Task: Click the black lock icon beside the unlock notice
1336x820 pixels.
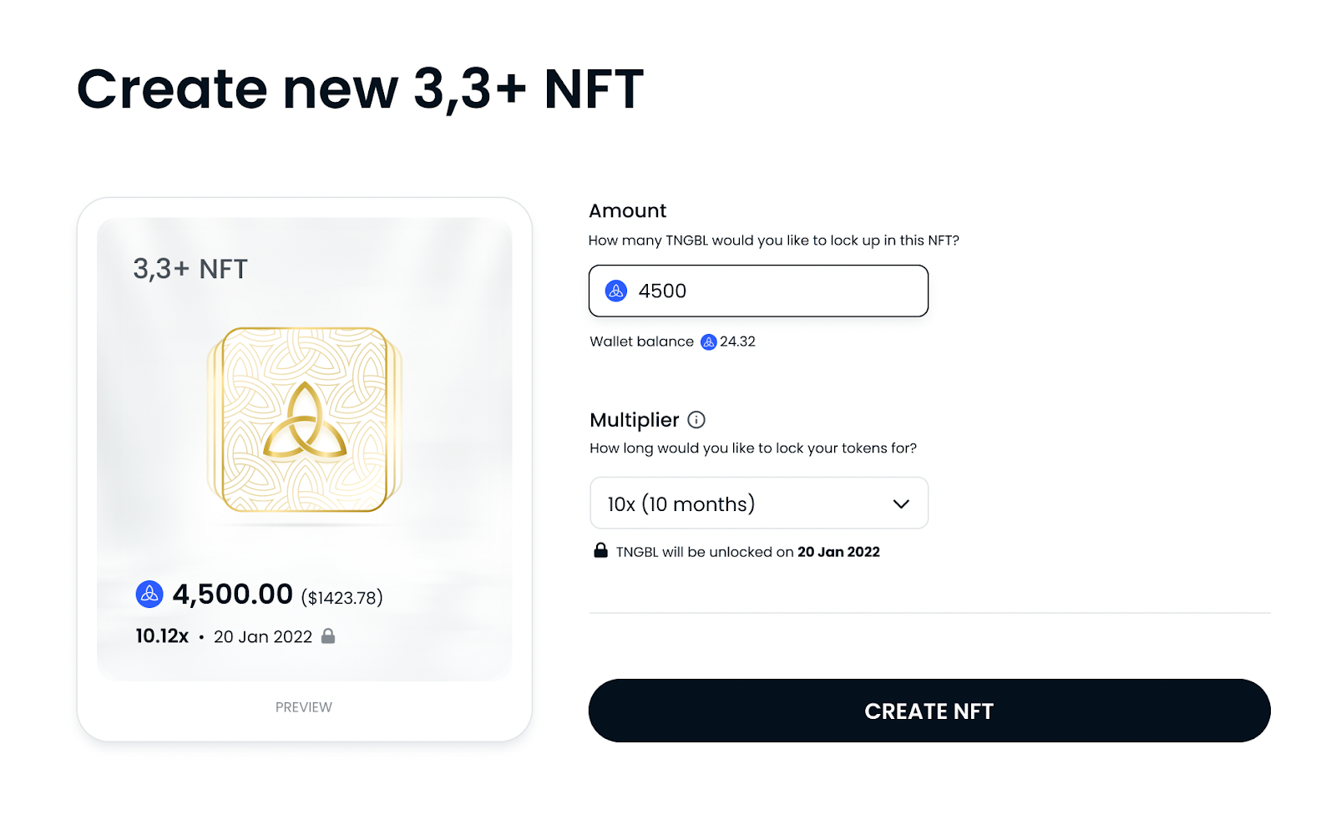Action: pyautogui.click(x=600, y=550)
